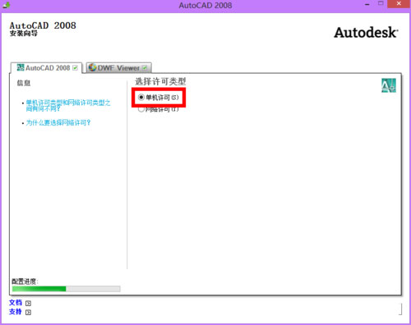The image size is (411, 325).
Task: Click the installer icon in title bar
Action: (x=7, y=5)
